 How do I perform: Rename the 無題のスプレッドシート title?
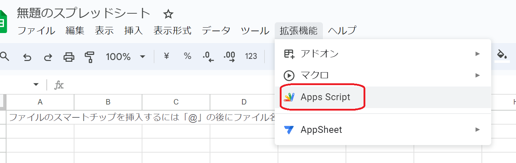pyautogui.click(x=84, y=14)
